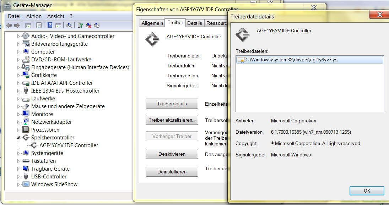Click the Deaktivieren button
Screen dimensions: 389x205
(x=172, y=154)
